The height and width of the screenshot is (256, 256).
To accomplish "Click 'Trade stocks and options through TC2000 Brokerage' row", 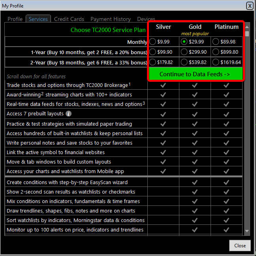I will pyautogui.click(x=76, y=85).
